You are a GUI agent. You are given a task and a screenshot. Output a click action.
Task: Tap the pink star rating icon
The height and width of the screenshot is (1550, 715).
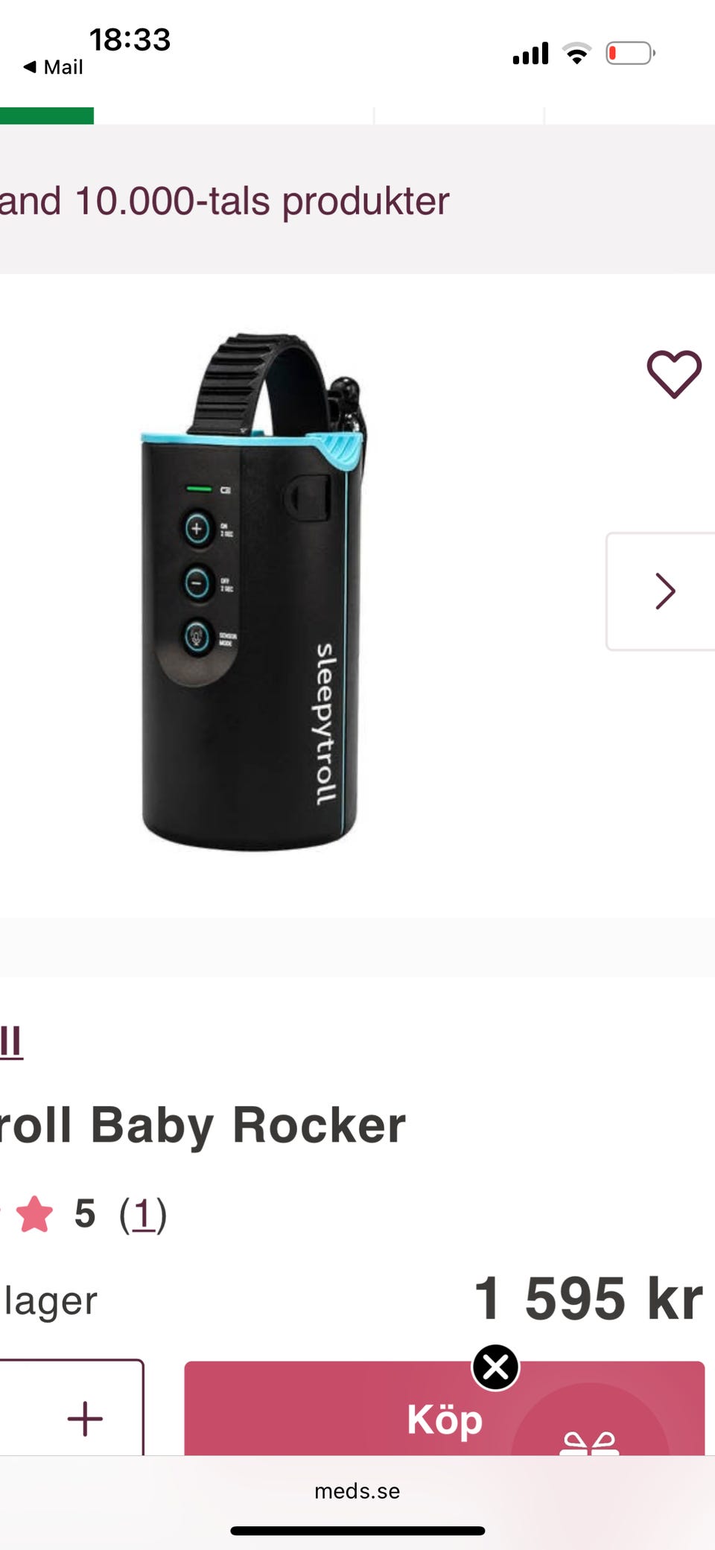(x=34, y=1213)
